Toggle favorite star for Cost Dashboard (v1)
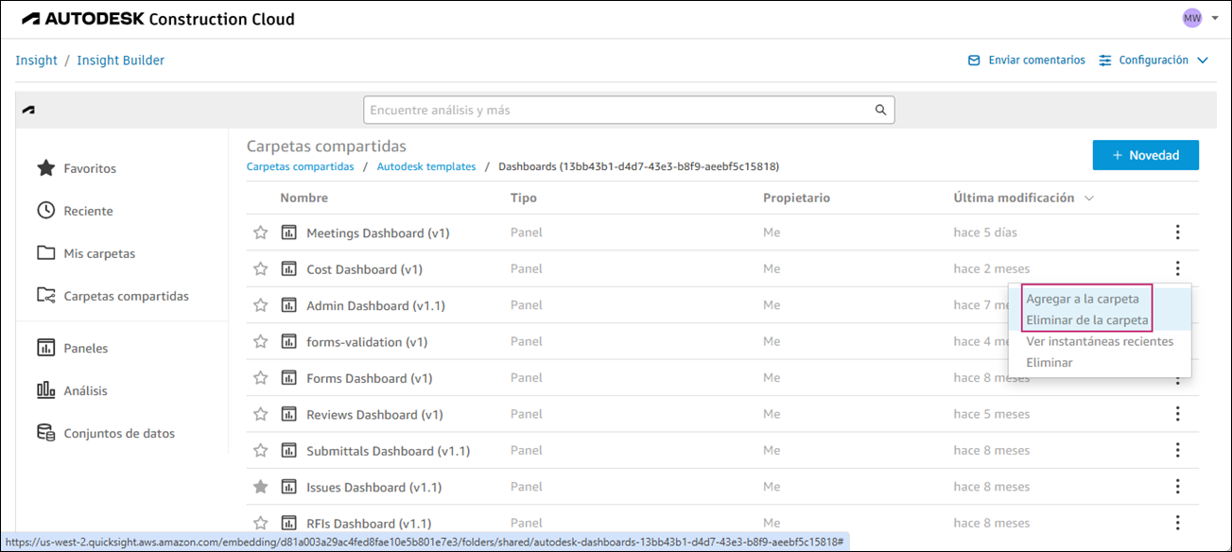 260,268
